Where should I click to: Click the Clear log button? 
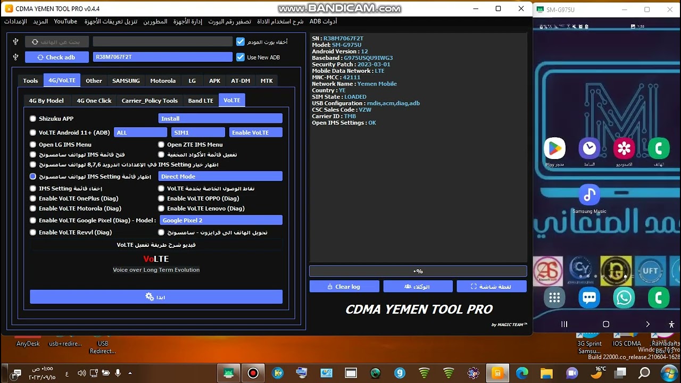(x=344, y=286)
